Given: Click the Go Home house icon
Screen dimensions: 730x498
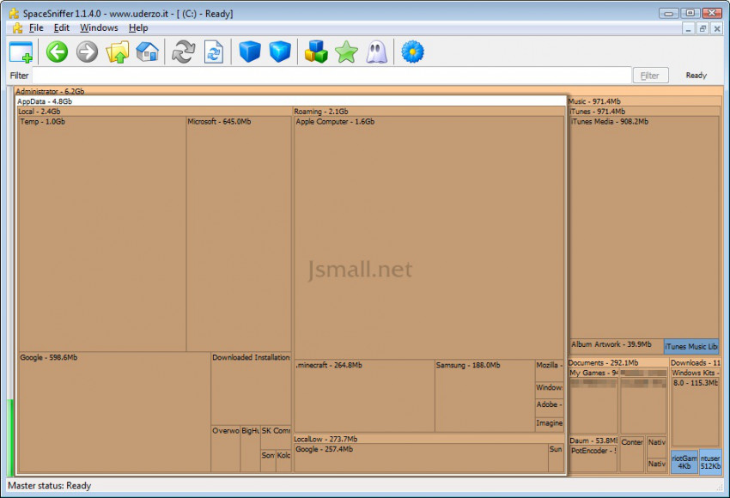Looking at the screenshot, I should pos(147,52).
